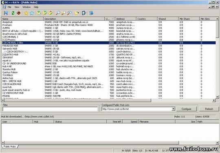Click transfers pane scroll-right arrow
The width and height of the screenshot is (220, 153).
pyautogui.click(x=217, y=143)
